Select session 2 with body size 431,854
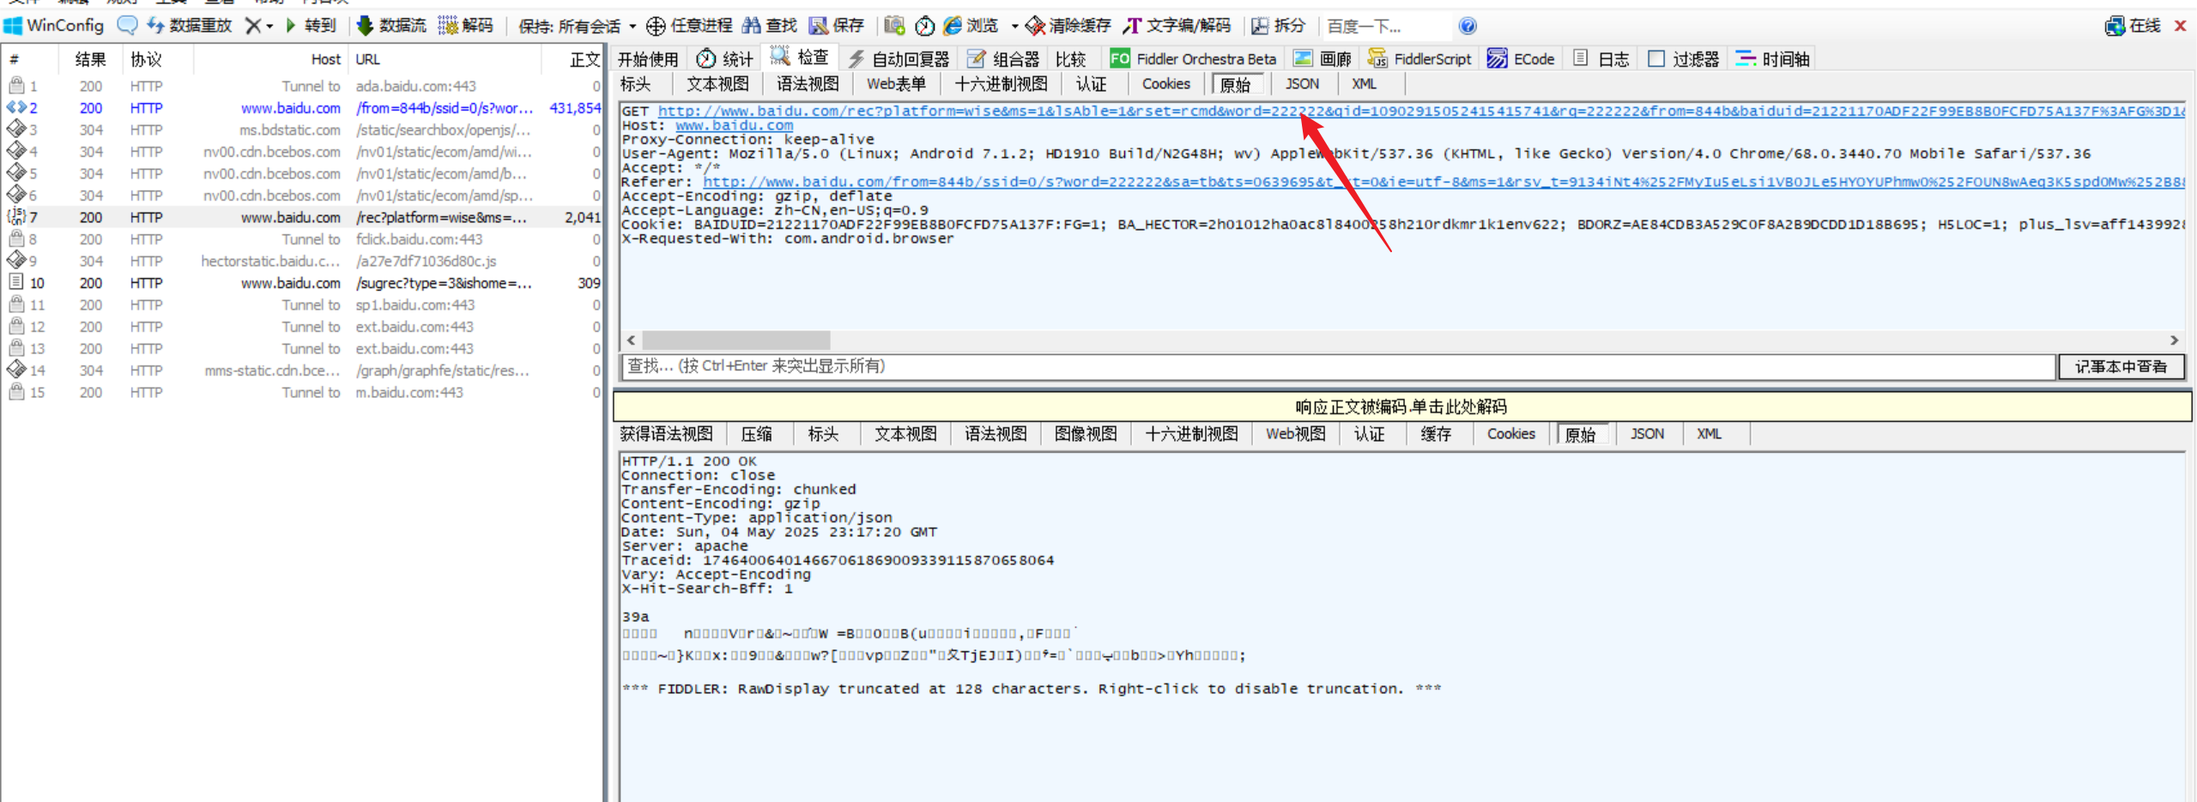 pos(302,108)
